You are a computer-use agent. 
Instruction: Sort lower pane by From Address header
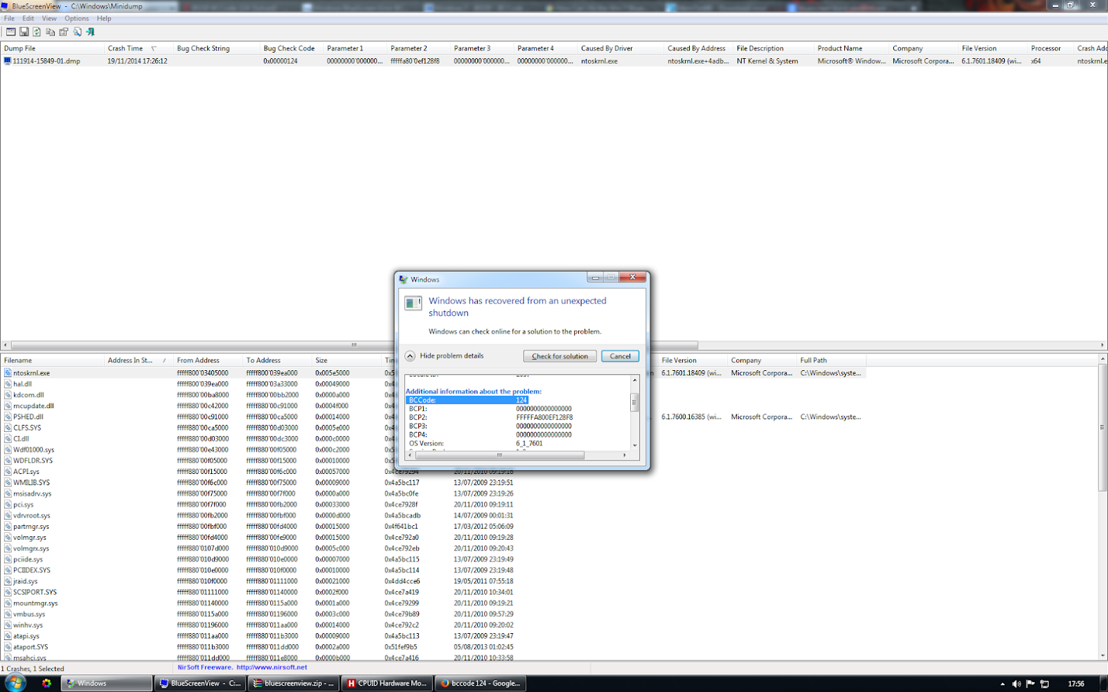click(x=207, y=360)
